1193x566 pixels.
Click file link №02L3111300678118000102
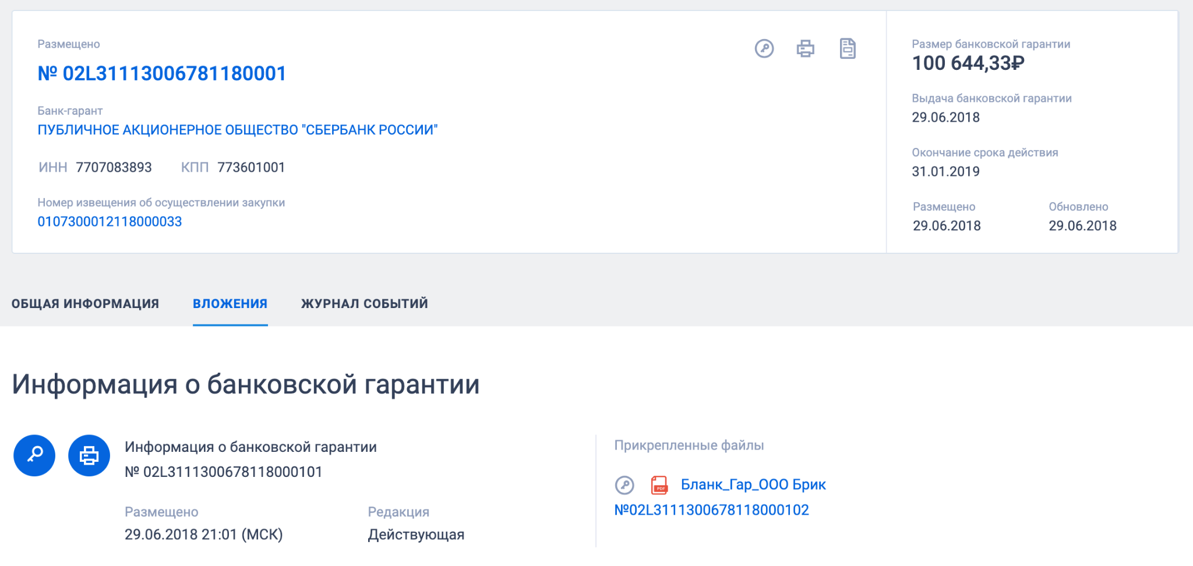(712, 510)
